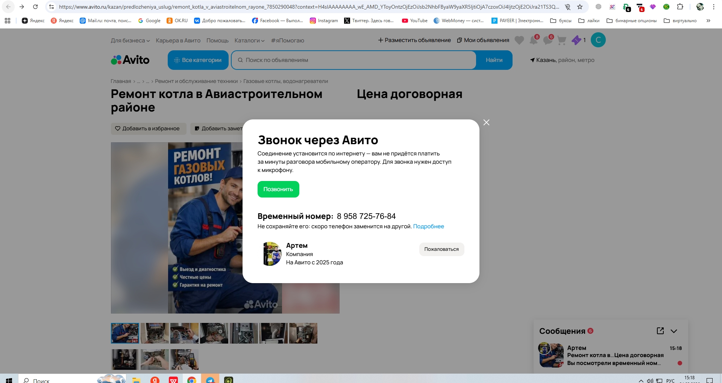
Task: Open the YouTube bookmark
Action: 415,21
